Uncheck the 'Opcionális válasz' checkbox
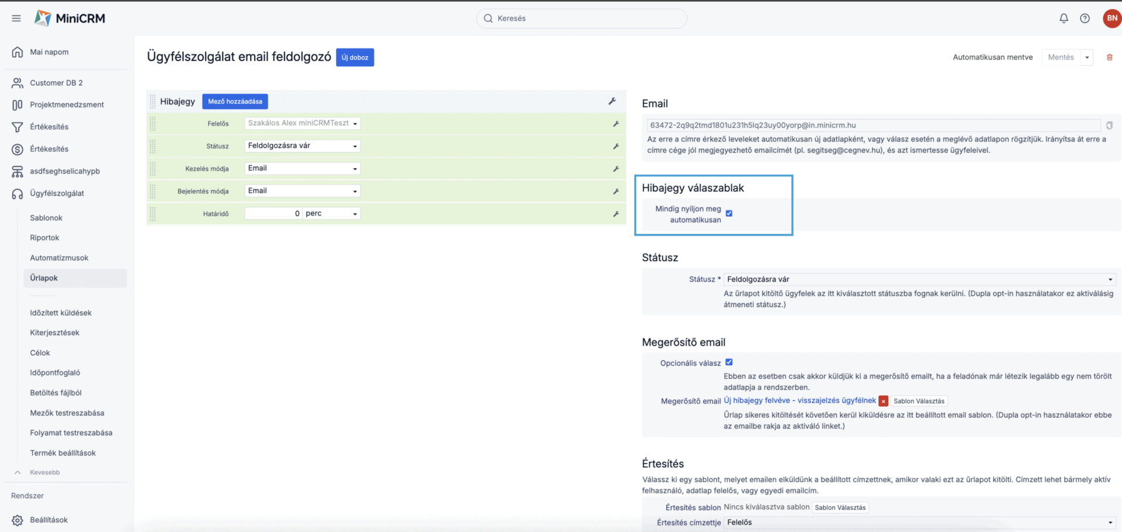1122x532 pixels. pos(729,363)
